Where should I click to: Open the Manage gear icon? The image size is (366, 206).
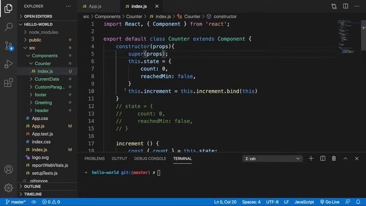coord(9,188)
